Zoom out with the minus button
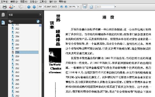 click(61, 7)
